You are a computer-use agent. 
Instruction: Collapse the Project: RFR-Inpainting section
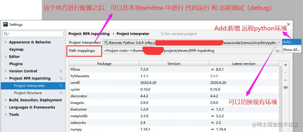pyautogui.click(x=6, y=78)
